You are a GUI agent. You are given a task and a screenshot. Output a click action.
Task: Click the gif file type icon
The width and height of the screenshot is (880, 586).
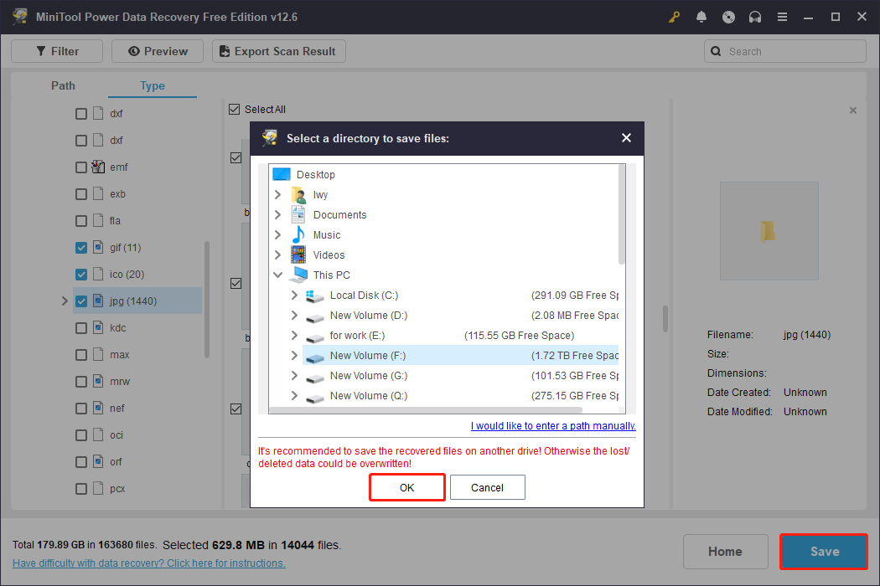(x=98, y=247)
